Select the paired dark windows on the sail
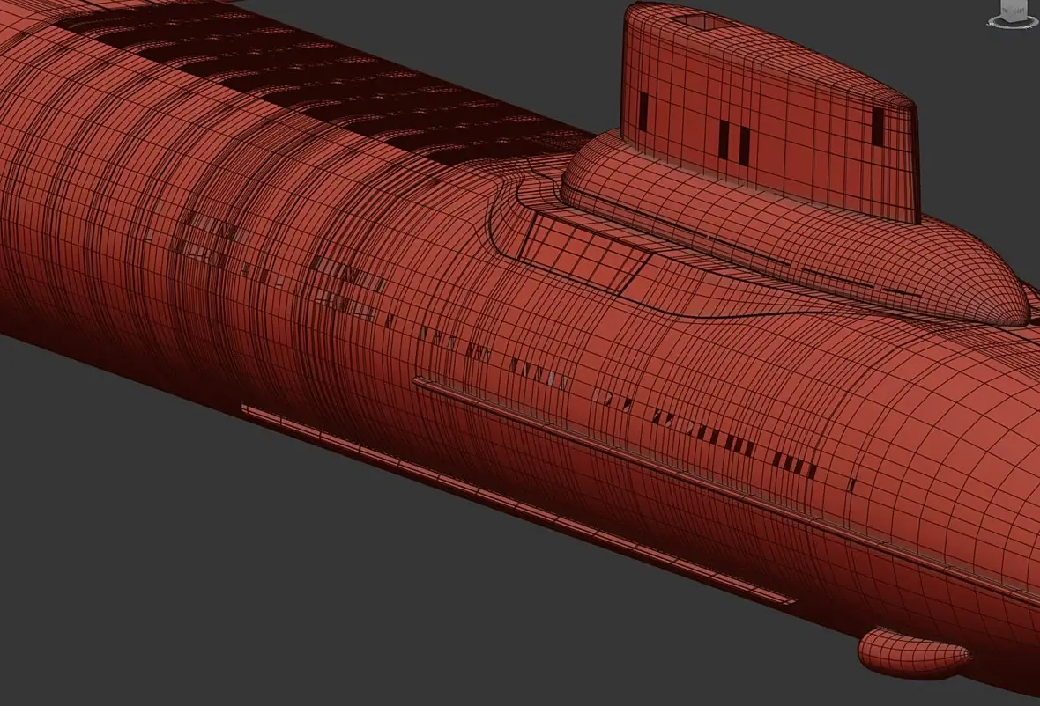The height and width of the screenshot is (706, 1040). (x=734, y=141)
